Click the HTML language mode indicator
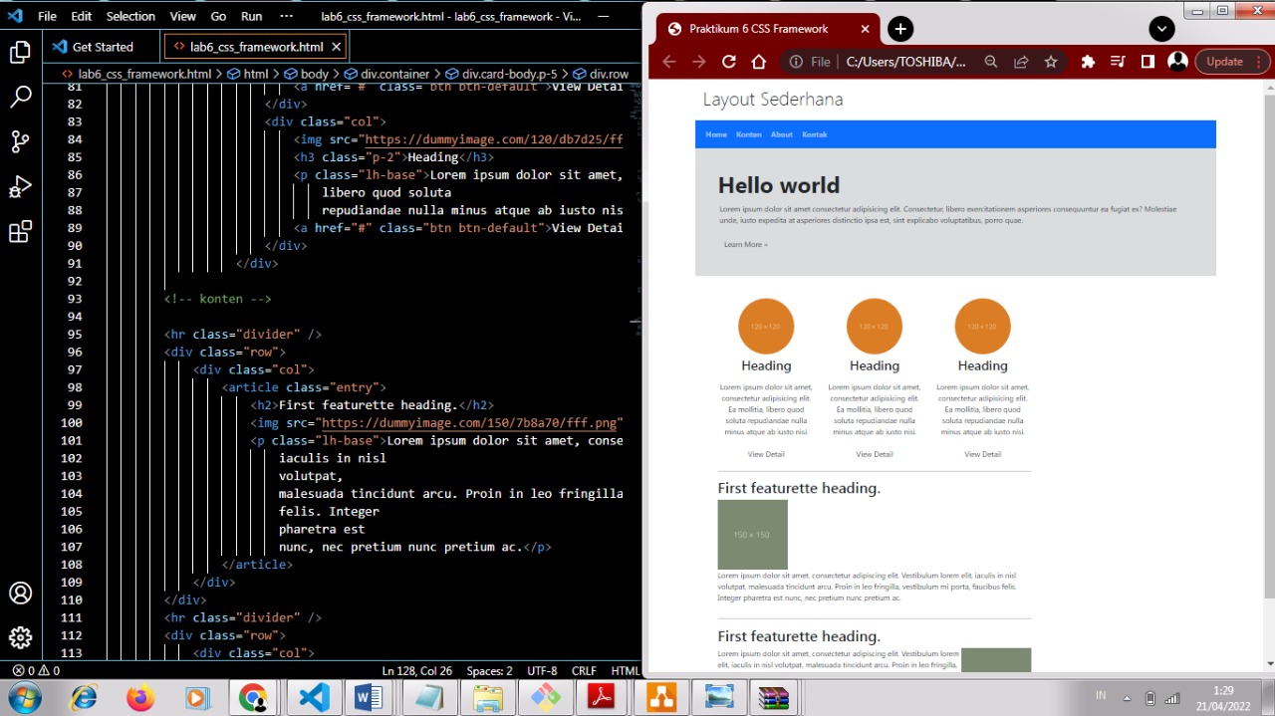This screenshot has height=716, width=1275. click(x=625, y=670)
